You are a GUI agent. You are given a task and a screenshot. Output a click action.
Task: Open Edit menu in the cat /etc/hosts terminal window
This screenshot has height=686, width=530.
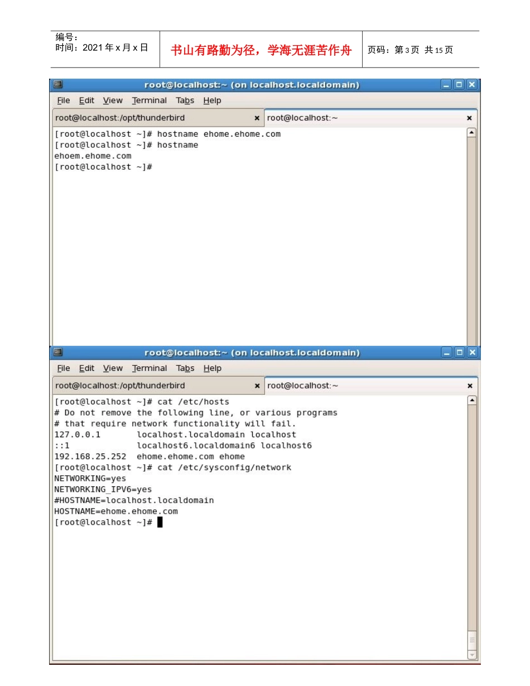tap(86, 368)
